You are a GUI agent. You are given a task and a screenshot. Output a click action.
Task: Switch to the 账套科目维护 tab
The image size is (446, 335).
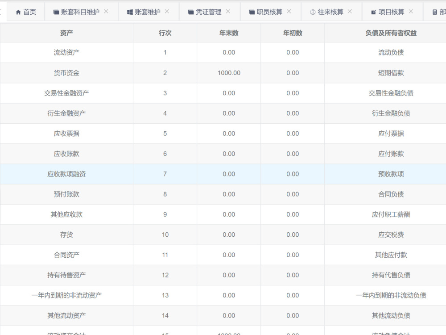point(81,12)
